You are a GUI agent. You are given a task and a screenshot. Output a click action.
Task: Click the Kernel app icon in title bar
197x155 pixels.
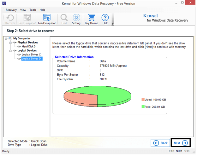[4, 3]
